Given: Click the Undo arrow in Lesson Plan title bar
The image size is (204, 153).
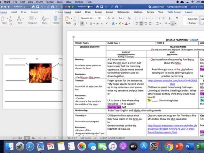Looking at the screenshot, I should click(106, 7).
